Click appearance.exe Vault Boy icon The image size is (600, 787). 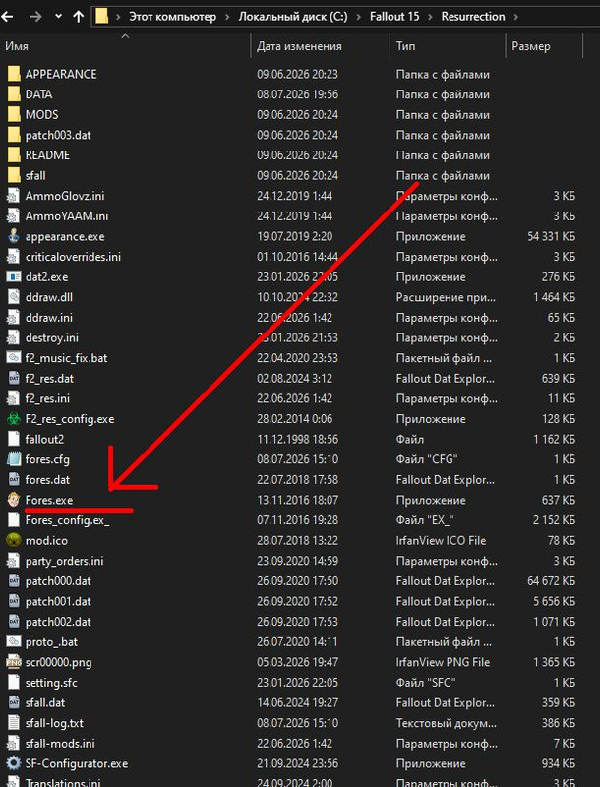click(14, 236)
